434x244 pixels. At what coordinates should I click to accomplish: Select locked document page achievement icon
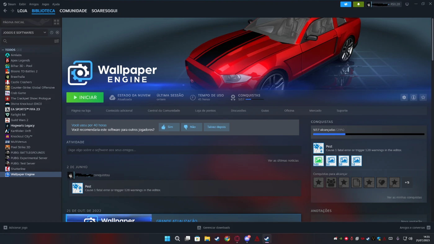coord(356,183)
